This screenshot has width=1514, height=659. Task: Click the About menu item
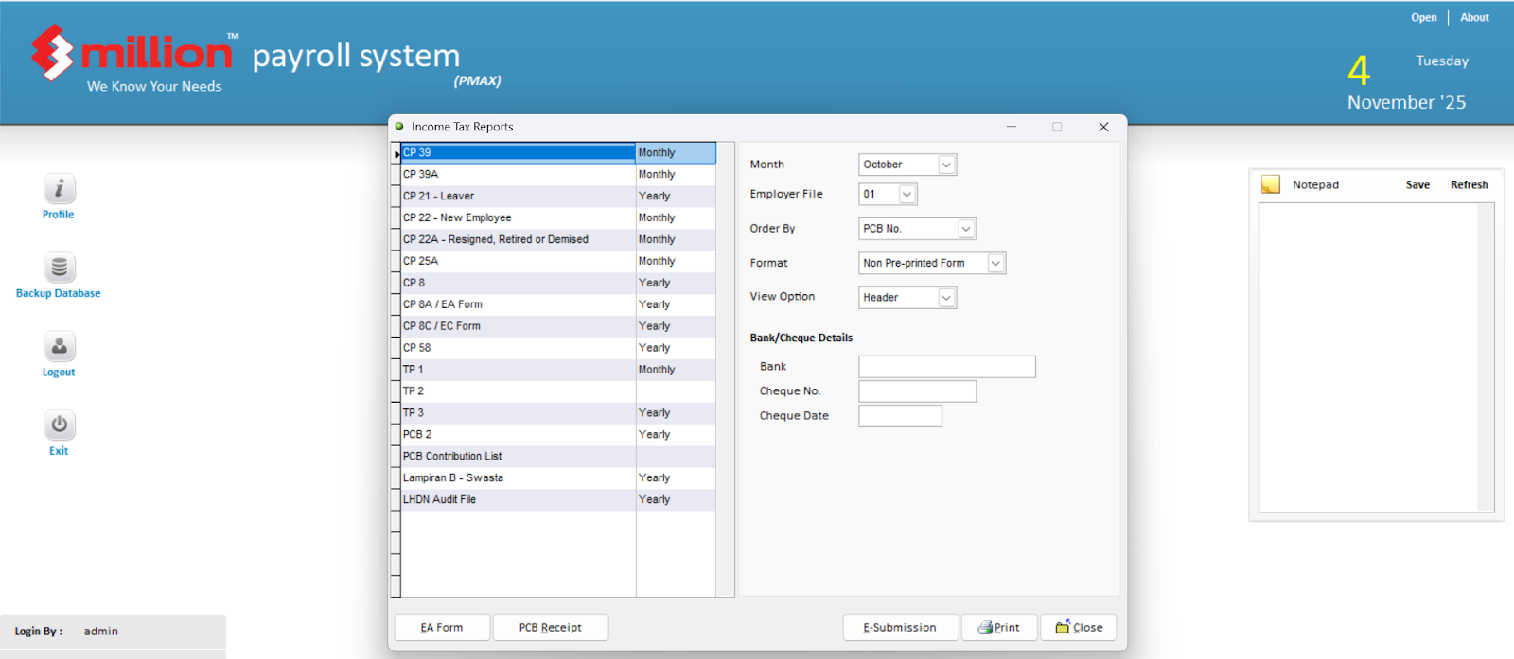click(x=1474, y=17)
